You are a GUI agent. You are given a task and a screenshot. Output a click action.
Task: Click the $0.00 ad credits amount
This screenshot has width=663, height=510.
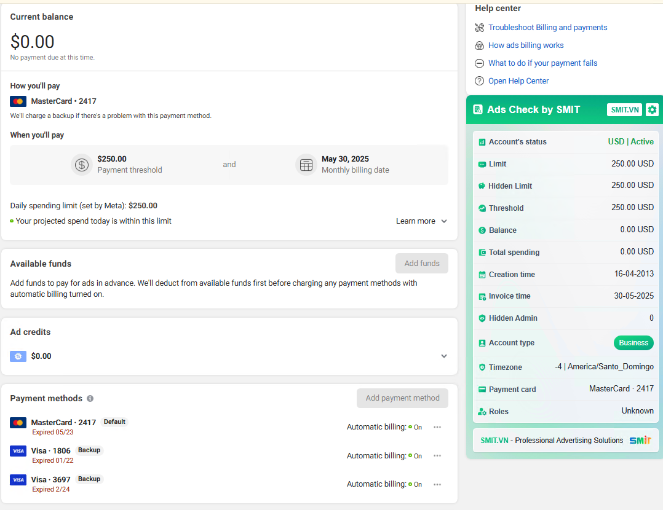point(41,356)
